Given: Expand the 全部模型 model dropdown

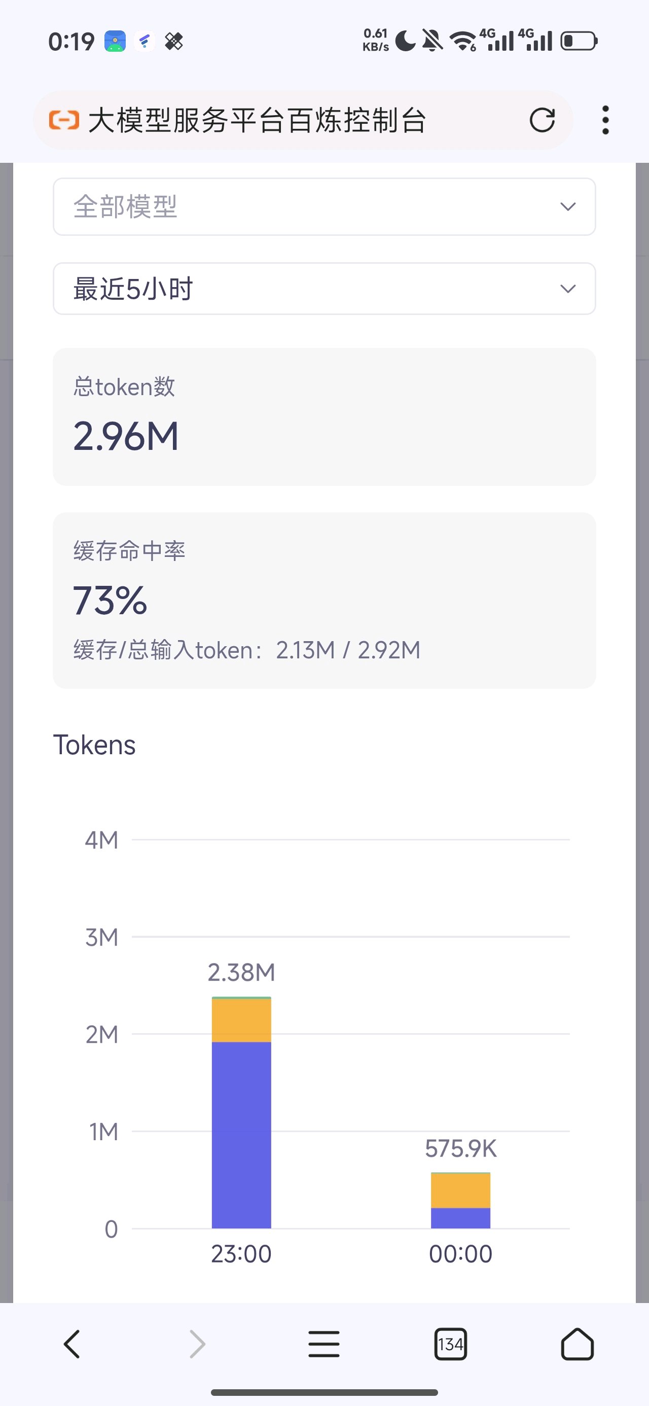Looking at the screenshot, I should point(324,207).
